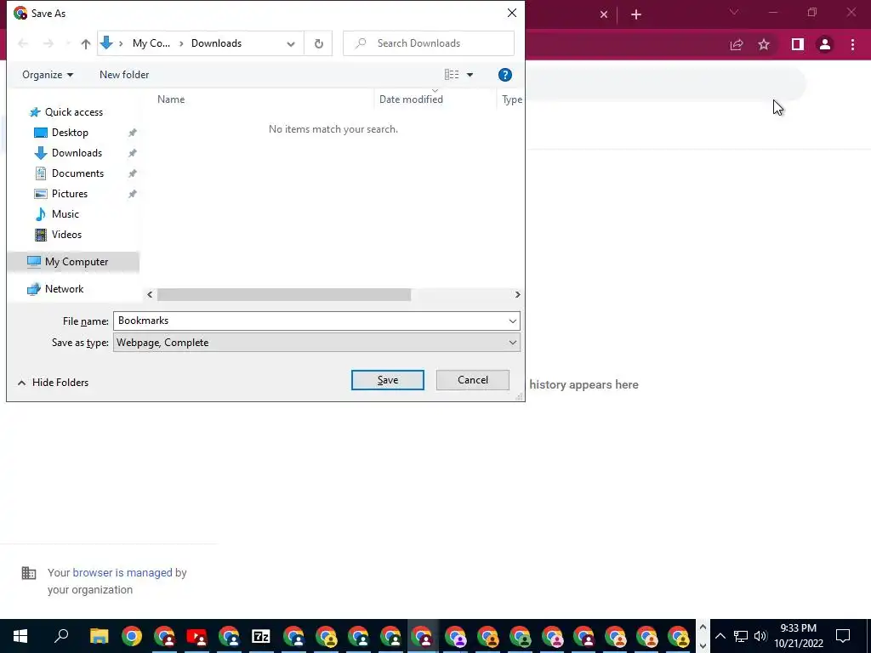
Task: Close the current Chrome tab
Action: [604, 15]
